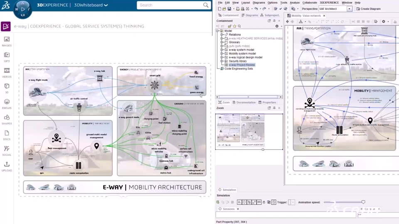
Task: Open the Analyze menu
Action: click(295, 2)
